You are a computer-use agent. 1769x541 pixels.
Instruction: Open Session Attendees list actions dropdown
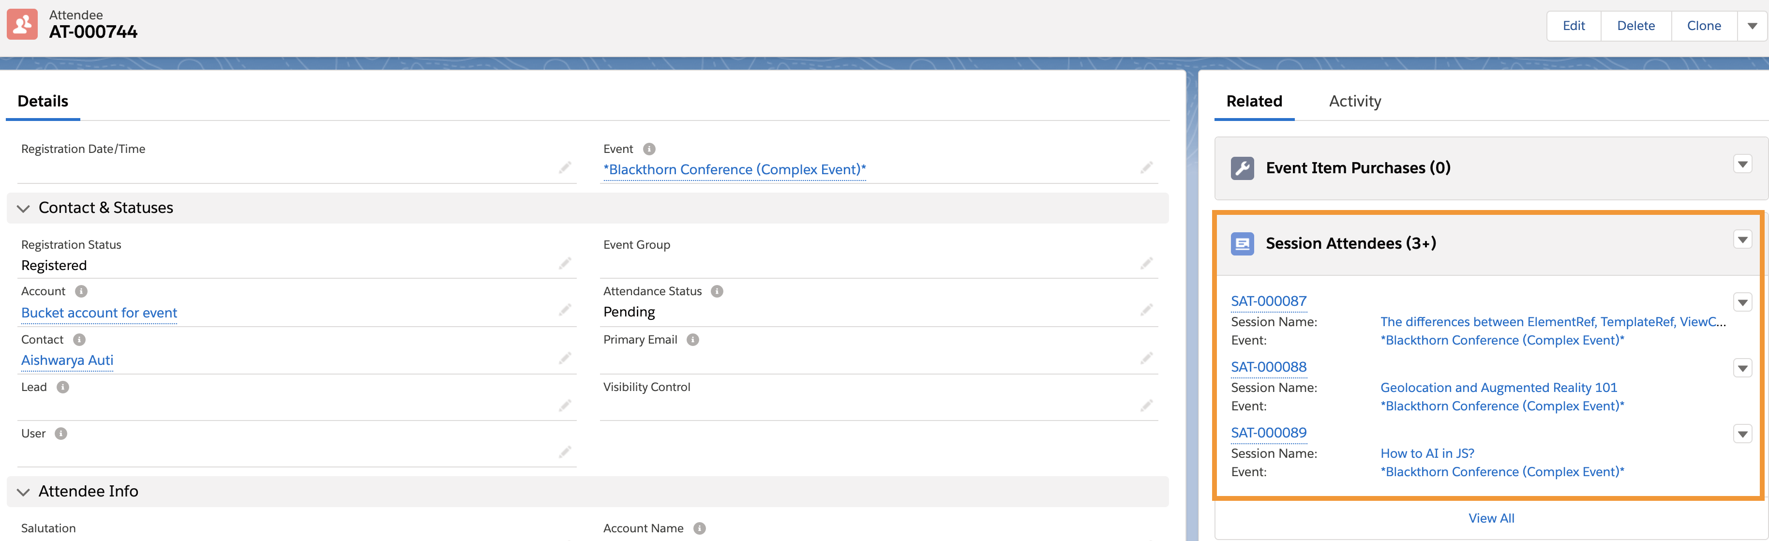[1742, 240]
